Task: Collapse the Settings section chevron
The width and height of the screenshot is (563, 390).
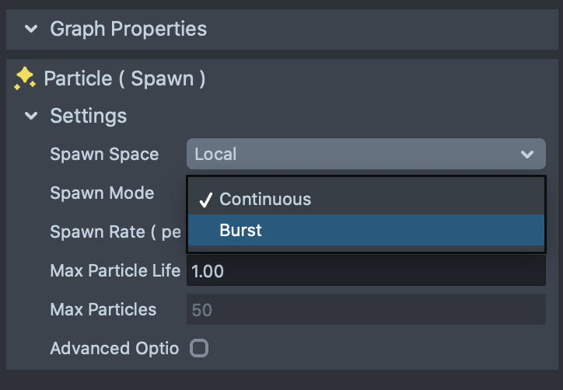Action: click(31, 117)
